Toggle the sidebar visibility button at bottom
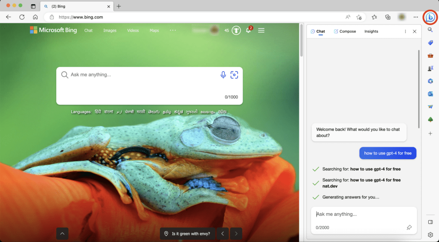 430,222
